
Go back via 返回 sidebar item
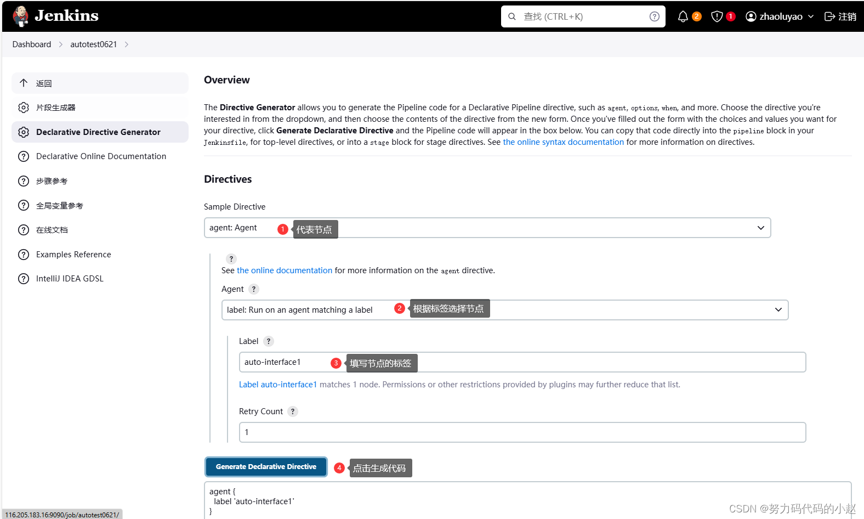pos(100,83)
